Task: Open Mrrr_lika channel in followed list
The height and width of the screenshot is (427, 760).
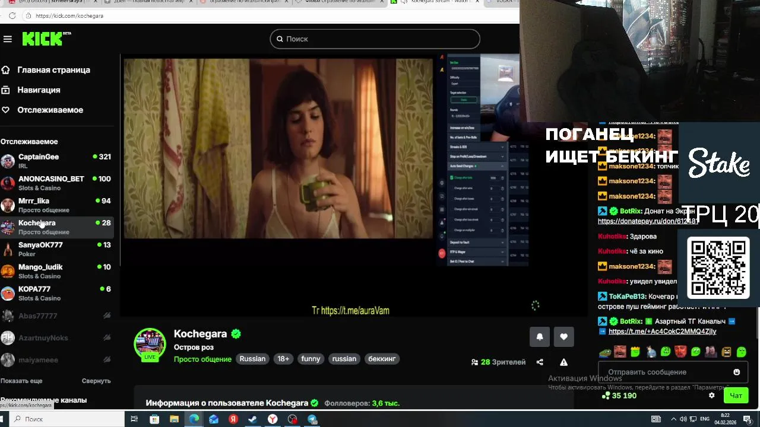Action: tap(56, 205)
